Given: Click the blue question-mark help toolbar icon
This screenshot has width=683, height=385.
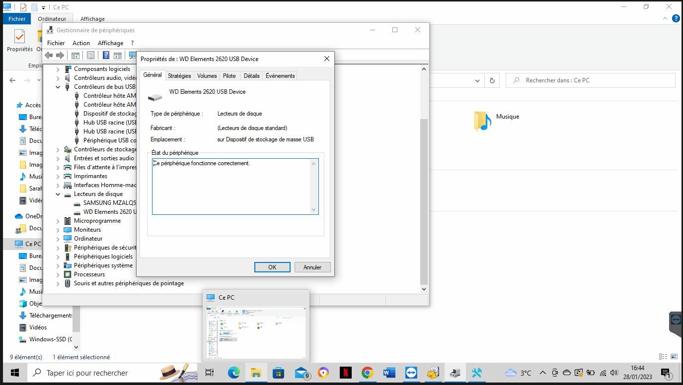Looking at the screenshot, I should [x=106, y=55].
